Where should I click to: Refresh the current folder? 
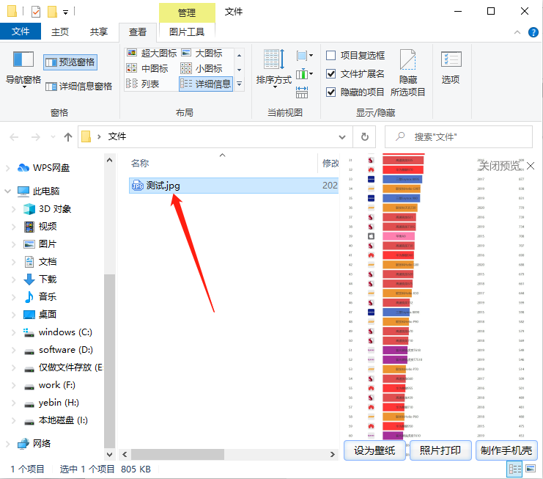(365, 137)
